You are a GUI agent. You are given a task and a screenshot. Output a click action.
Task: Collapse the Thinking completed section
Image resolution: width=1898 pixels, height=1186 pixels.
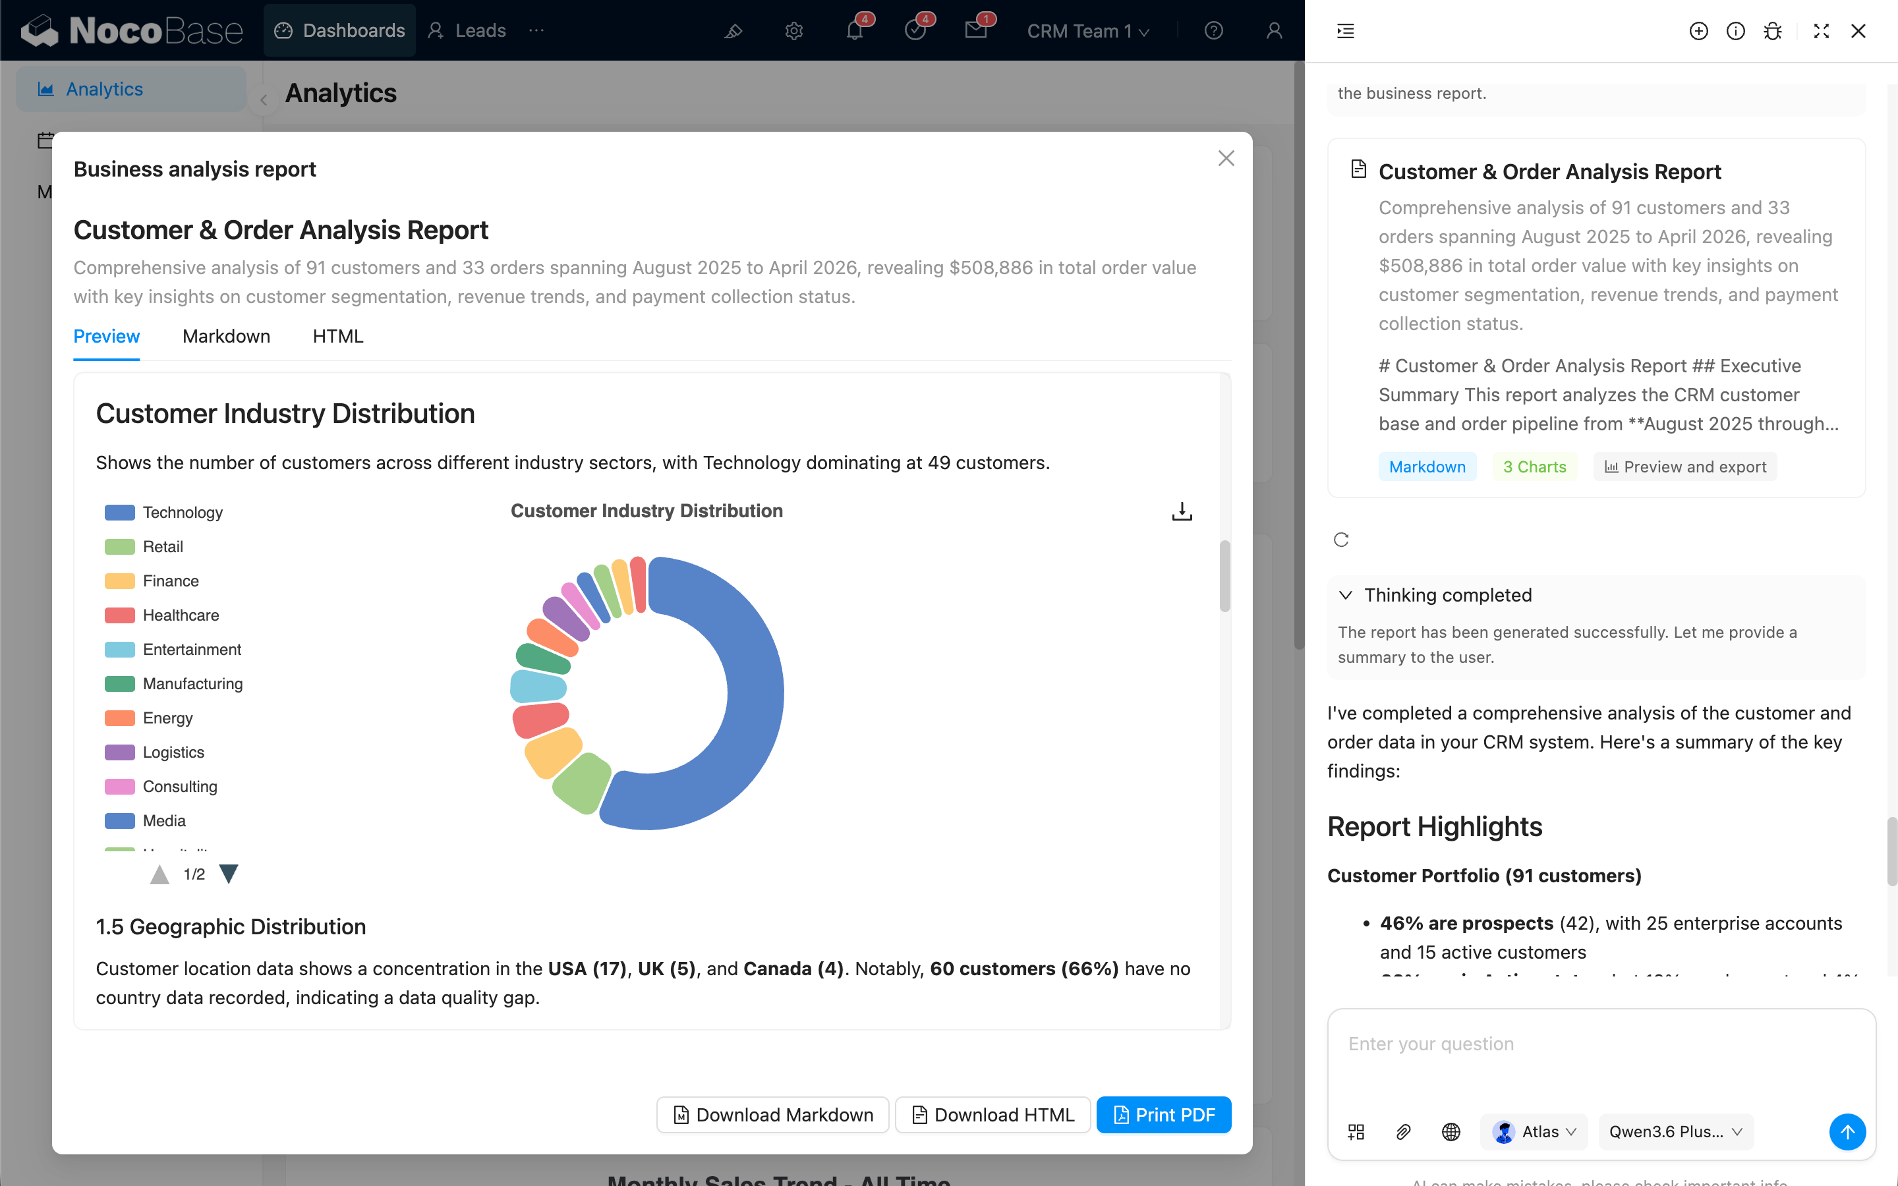[1346, 594]
